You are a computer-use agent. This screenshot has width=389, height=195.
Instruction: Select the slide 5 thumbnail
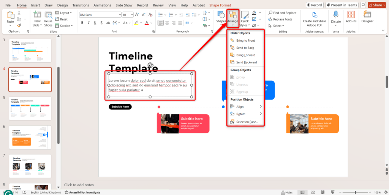pos(30,108)
